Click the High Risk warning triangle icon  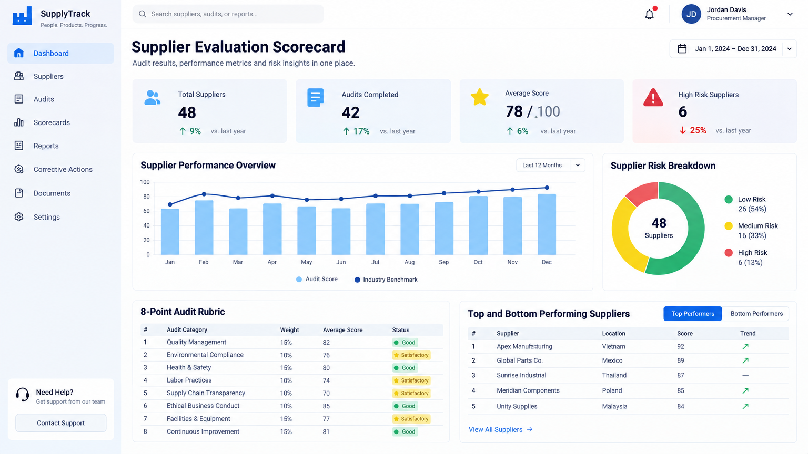[x=653, y=97]
